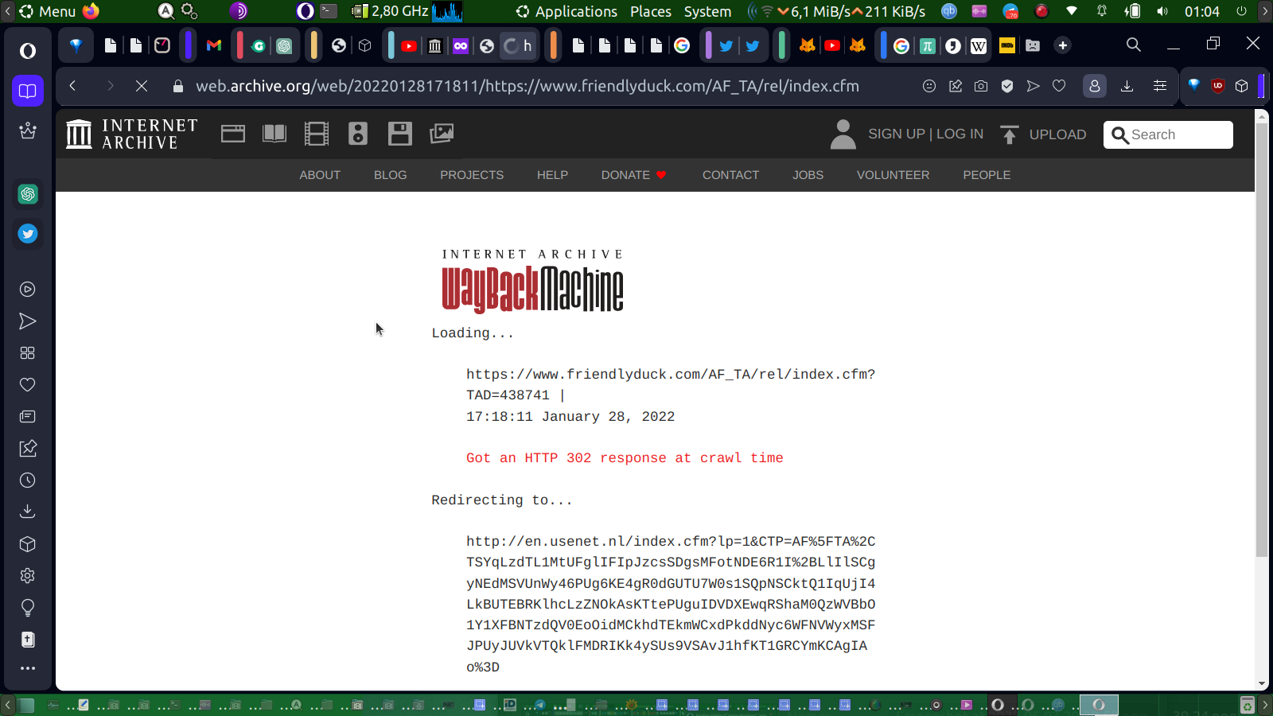Open Internet Archive texts book icon

(x=274, y=134)
